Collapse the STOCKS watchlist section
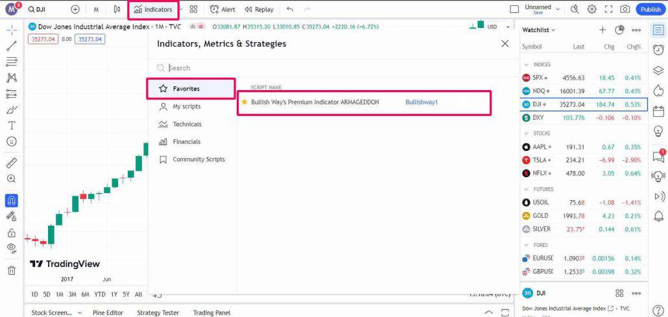668x317 pixels. pos(527,134)
